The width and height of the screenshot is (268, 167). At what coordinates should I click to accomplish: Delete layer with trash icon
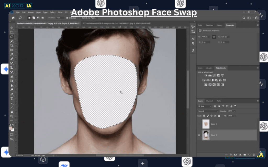click(x=254, y=154)
